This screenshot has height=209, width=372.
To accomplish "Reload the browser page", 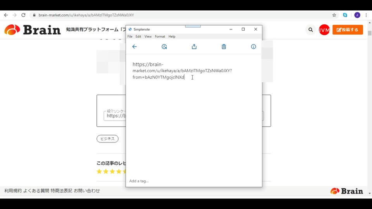I will (x=23, y=15).
